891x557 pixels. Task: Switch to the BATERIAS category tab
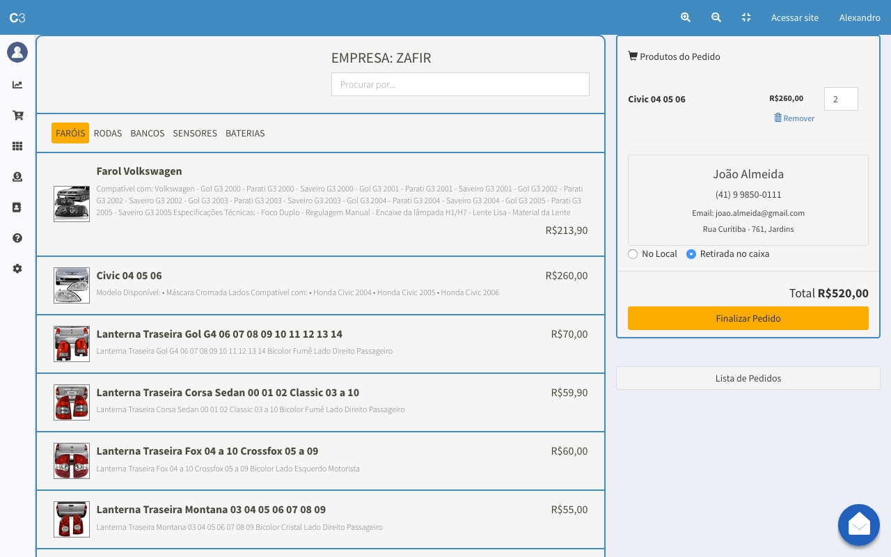[245, 133]
